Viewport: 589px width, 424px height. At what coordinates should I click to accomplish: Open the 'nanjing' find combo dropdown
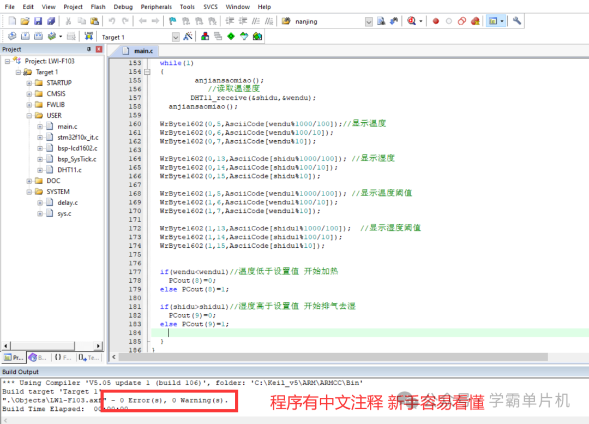[x=369, y=22]
